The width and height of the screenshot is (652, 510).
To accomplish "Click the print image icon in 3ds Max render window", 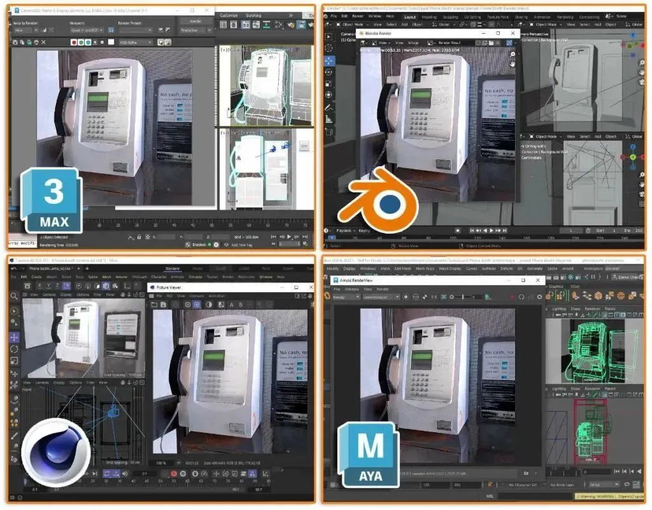I will (x=36, y=43).
